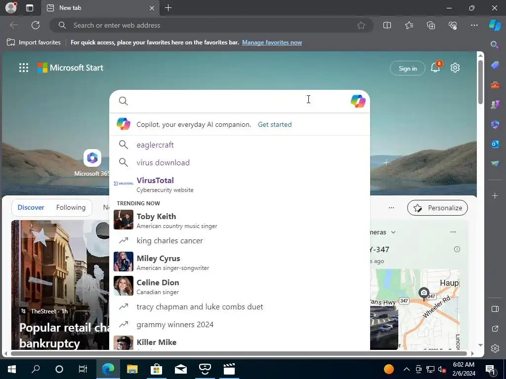Select king charles cancer trending search
Screen dimensions: 506x379
(x=240, y=240)
